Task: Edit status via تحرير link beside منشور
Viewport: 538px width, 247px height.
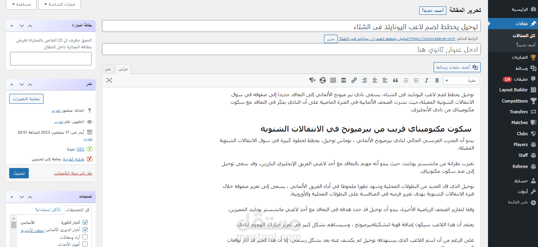Action: pos(56,111)
